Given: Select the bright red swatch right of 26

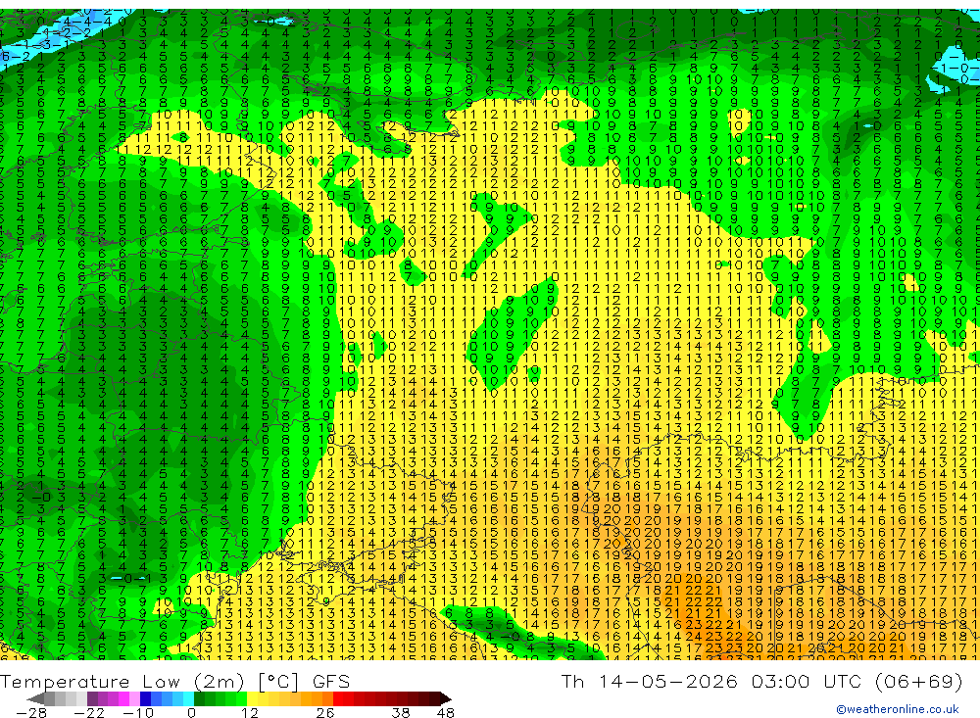Looking at the screenshot, I should [x=338, y=699].
